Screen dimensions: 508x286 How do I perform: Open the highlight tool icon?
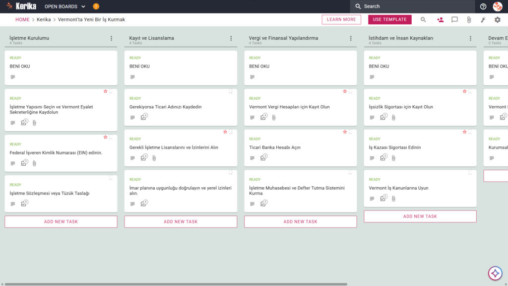tap(483, 19)
